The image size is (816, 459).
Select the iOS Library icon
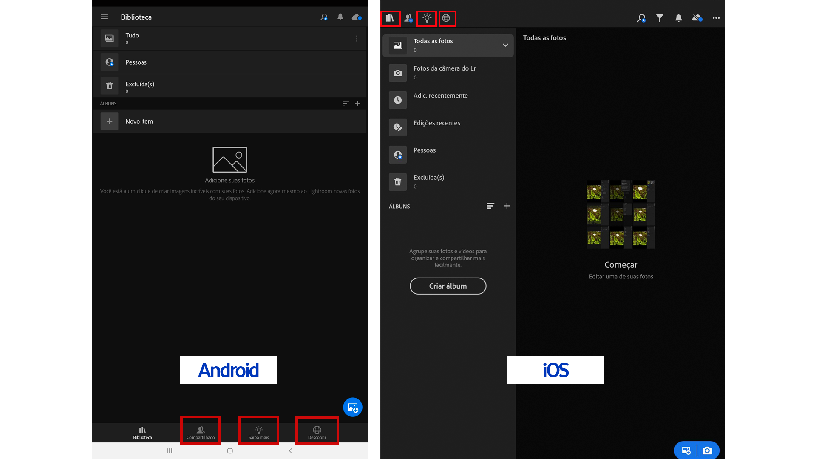(x=390, y=18)
